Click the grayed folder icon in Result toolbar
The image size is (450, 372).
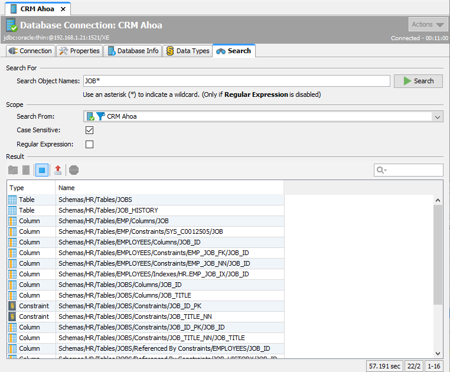(x=12, y=170)
